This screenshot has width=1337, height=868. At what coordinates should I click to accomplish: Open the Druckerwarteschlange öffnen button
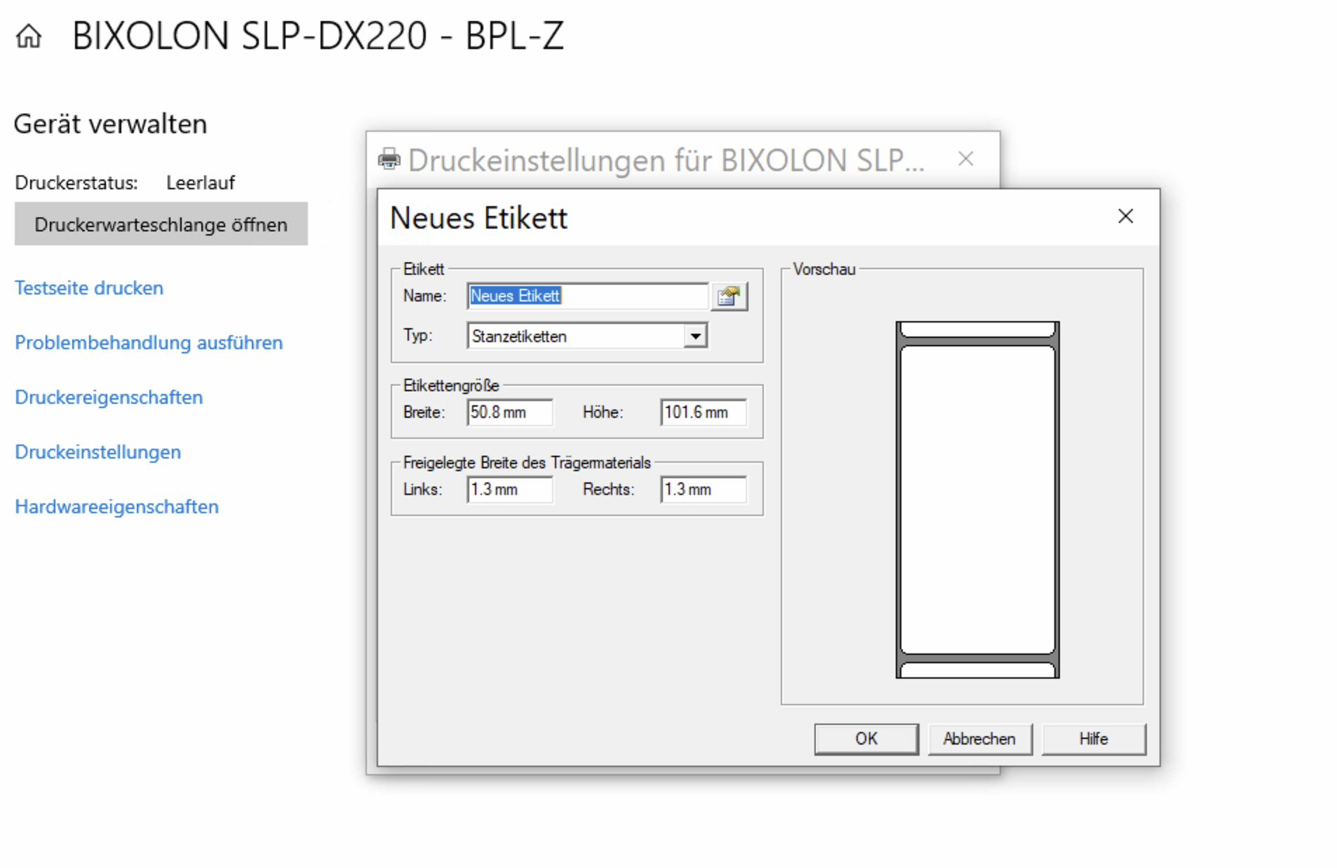[x=161, y=224]
